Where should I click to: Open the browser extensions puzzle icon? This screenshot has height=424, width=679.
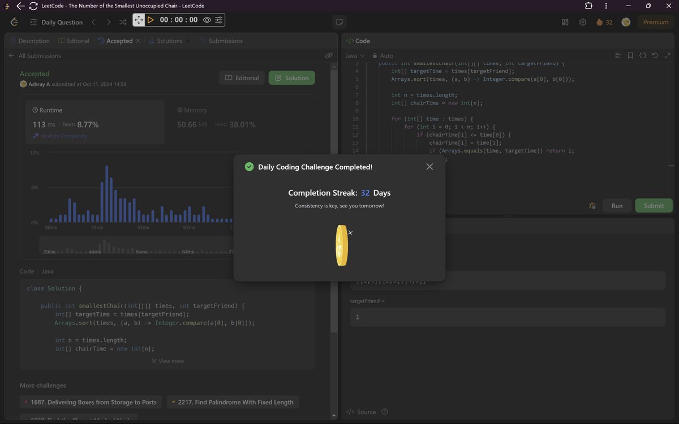pos(588,6)
